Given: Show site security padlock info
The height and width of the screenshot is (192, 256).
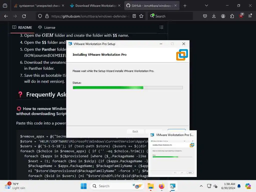Looking at the screenshot, I should 47,16.
